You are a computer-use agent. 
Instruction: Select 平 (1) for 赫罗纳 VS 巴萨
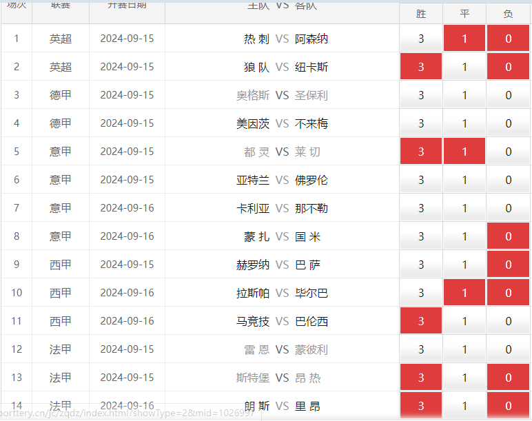pyautogui.click(x=464, y=265)
